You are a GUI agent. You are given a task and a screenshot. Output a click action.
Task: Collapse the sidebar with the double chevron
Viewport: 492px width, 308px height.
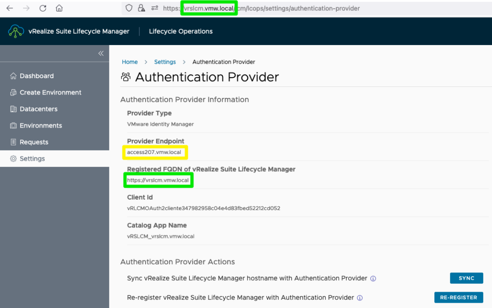[x=101, y=53]
